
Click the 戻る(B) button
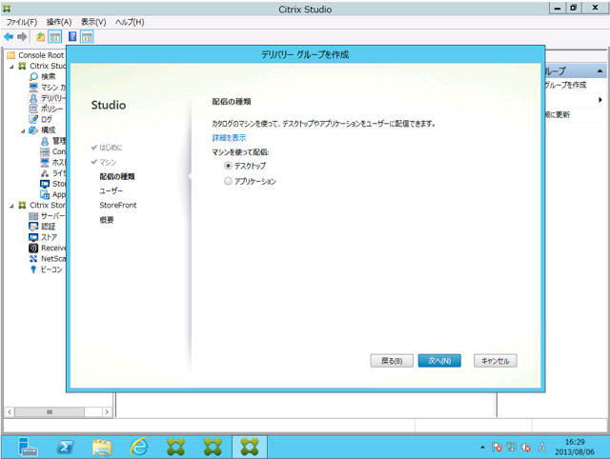pos(392,361)
